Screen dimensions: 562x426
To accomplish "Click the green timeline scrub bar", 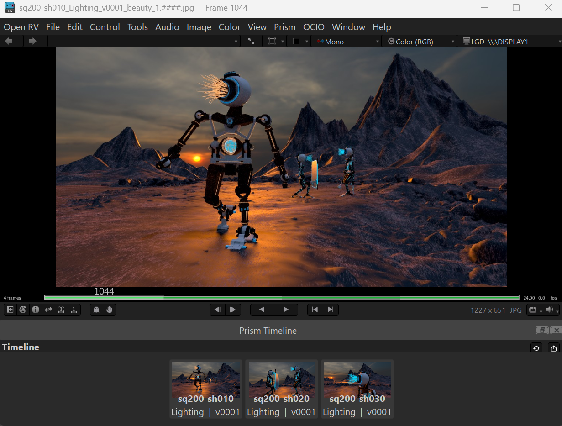I will (282, 298).
